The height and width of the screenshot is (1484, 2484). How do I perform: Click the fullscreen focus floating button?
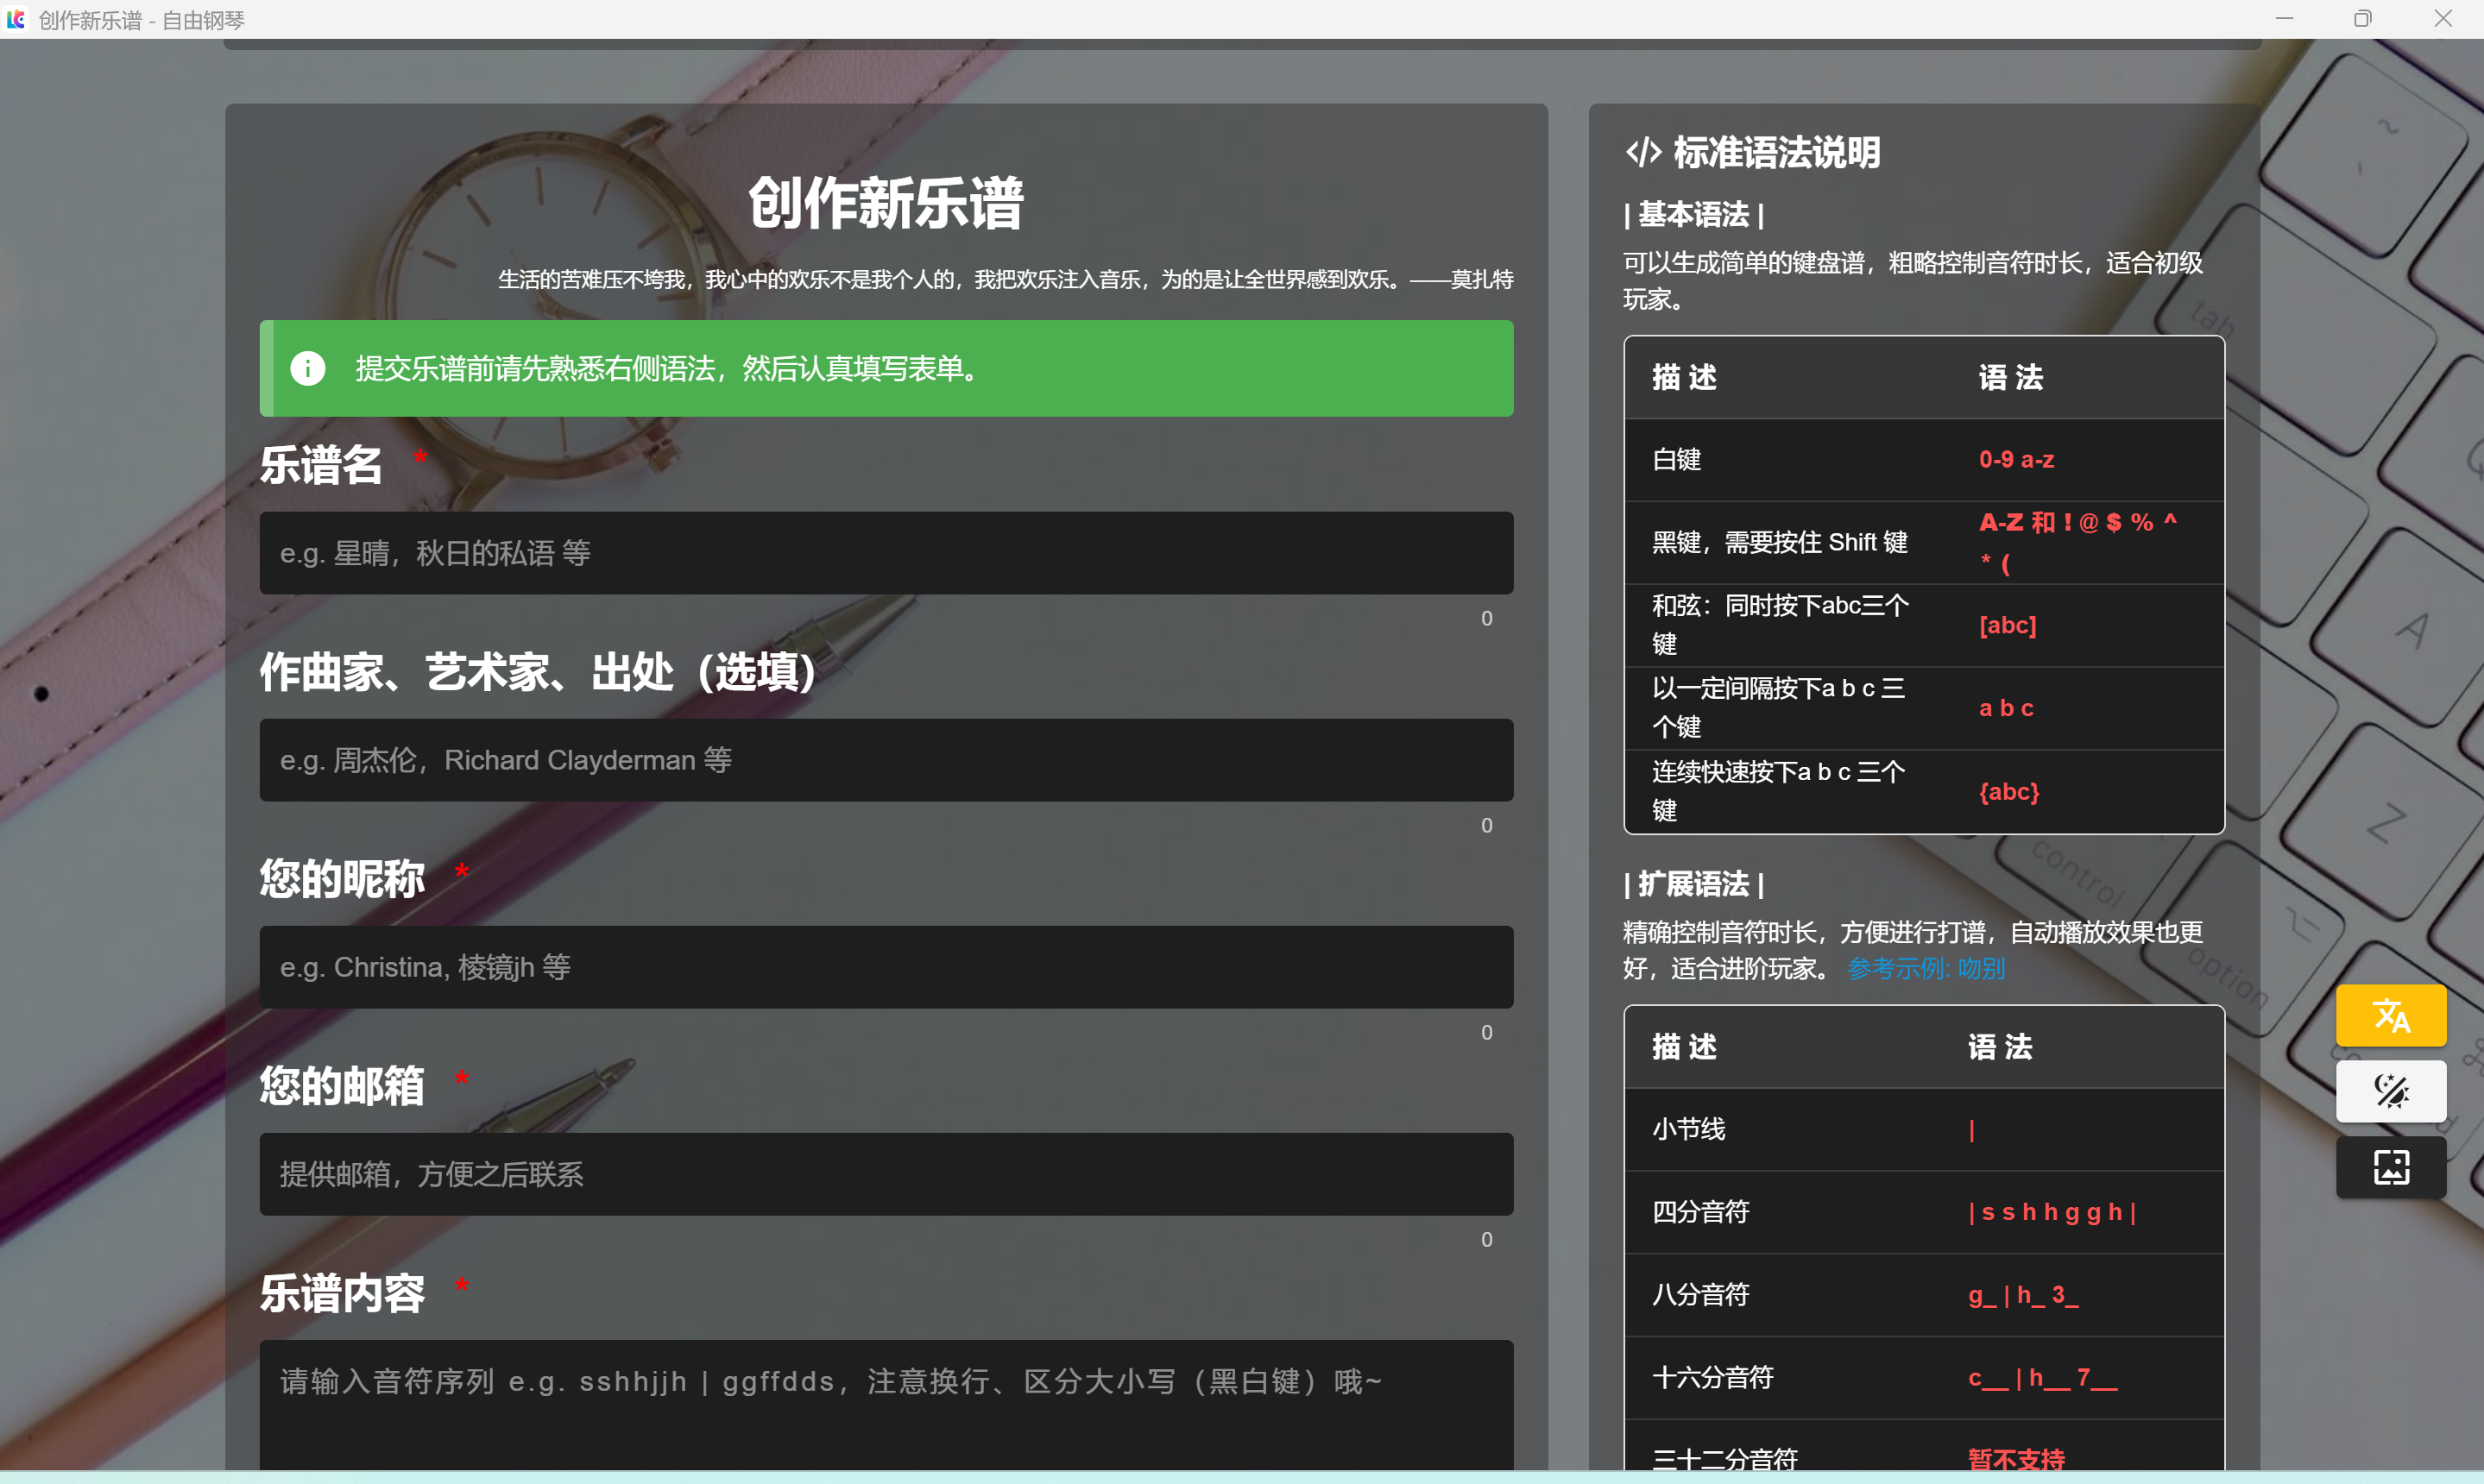coord(2390,1167)
